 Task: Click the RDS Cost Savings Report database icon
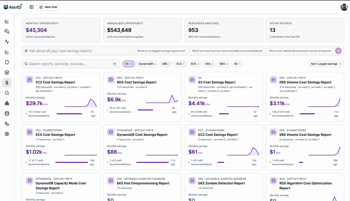pos(111,80)
